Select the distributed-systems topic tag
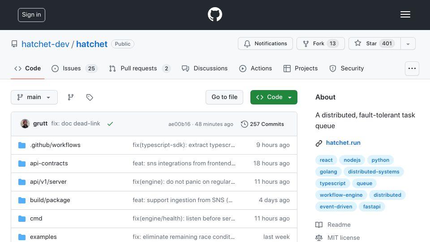Screen dimensions: 430x242 [x=374, y=172]
